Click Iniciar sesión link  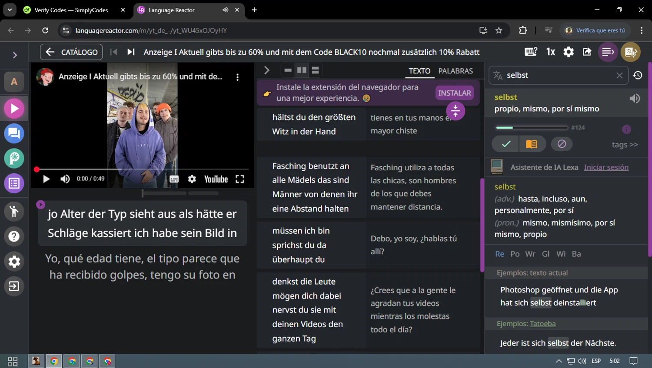606,167
